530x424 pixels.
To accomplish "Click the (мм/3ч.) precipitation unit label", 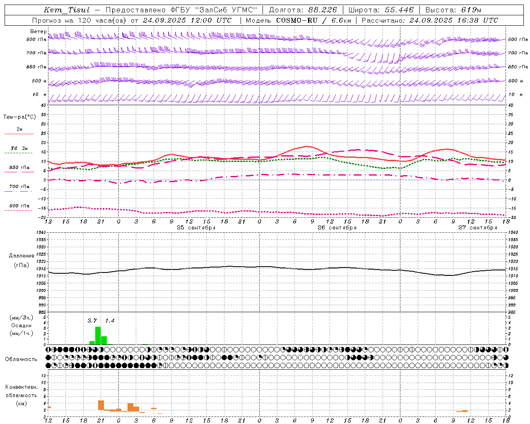I will pyautogui.click(x=22, y=318).
